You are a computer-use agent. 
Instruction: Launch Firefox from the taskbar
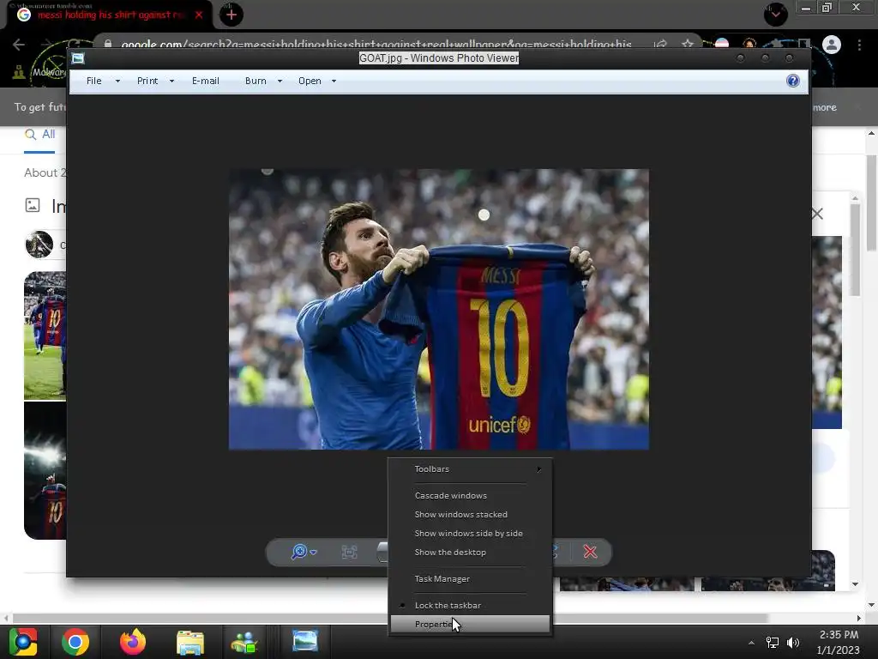[x=133, y=642]
